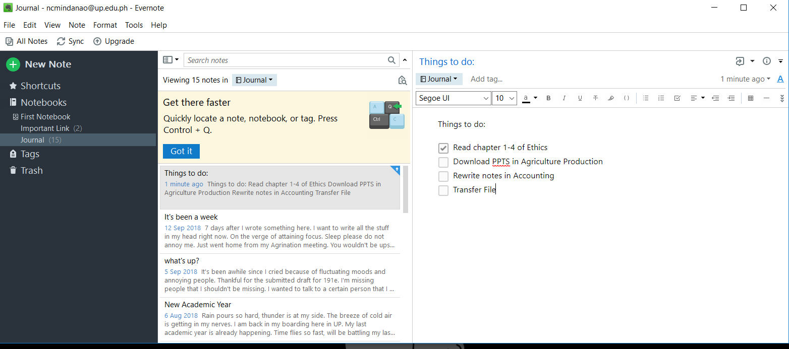The image size is (789, 349).
Task: Apply italic formatting from the toolbar
Action: (x=564, y=98)
